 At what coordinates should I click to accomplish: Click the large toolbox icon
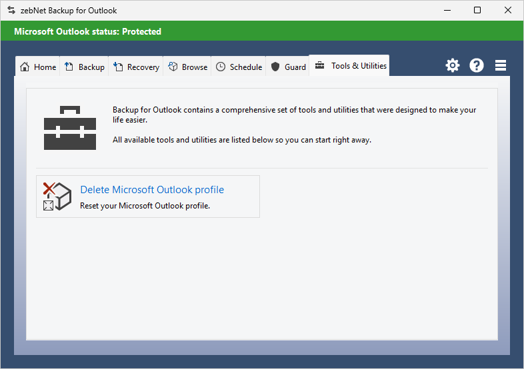click(69, 127)
